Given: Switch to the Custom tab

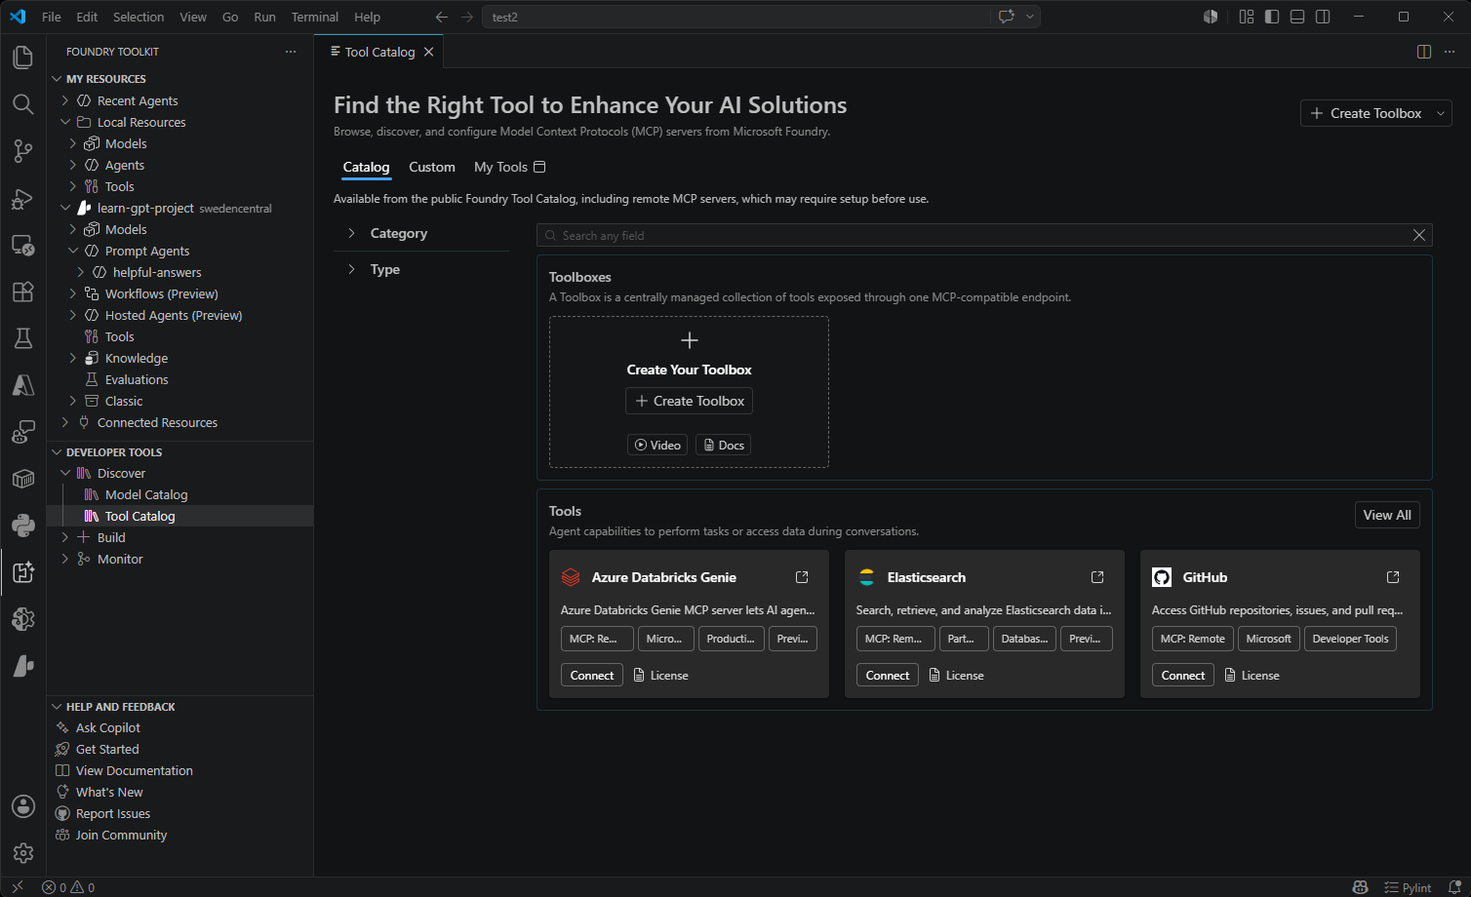Looking at the screenshot, I should pyautogui.click(x=432, y=167).
